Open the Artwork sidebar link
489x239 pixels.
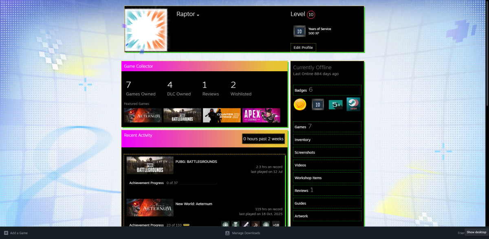point(327,216)
